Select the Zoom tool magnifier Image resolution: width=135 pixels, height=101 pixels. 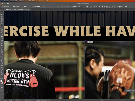(x=2, y=76)
